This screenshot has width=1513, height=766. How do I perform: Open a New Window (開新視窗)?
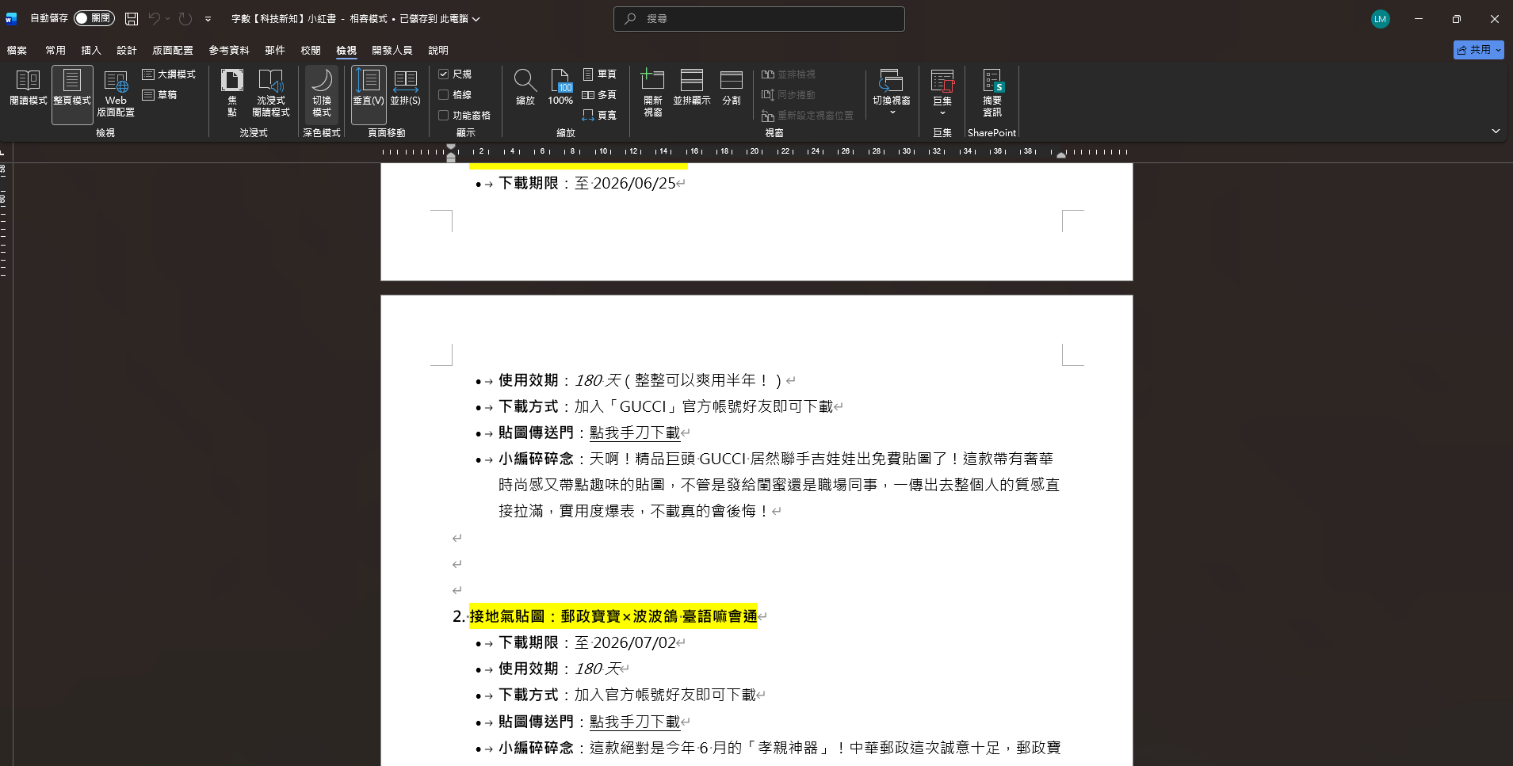pos(652,93)
